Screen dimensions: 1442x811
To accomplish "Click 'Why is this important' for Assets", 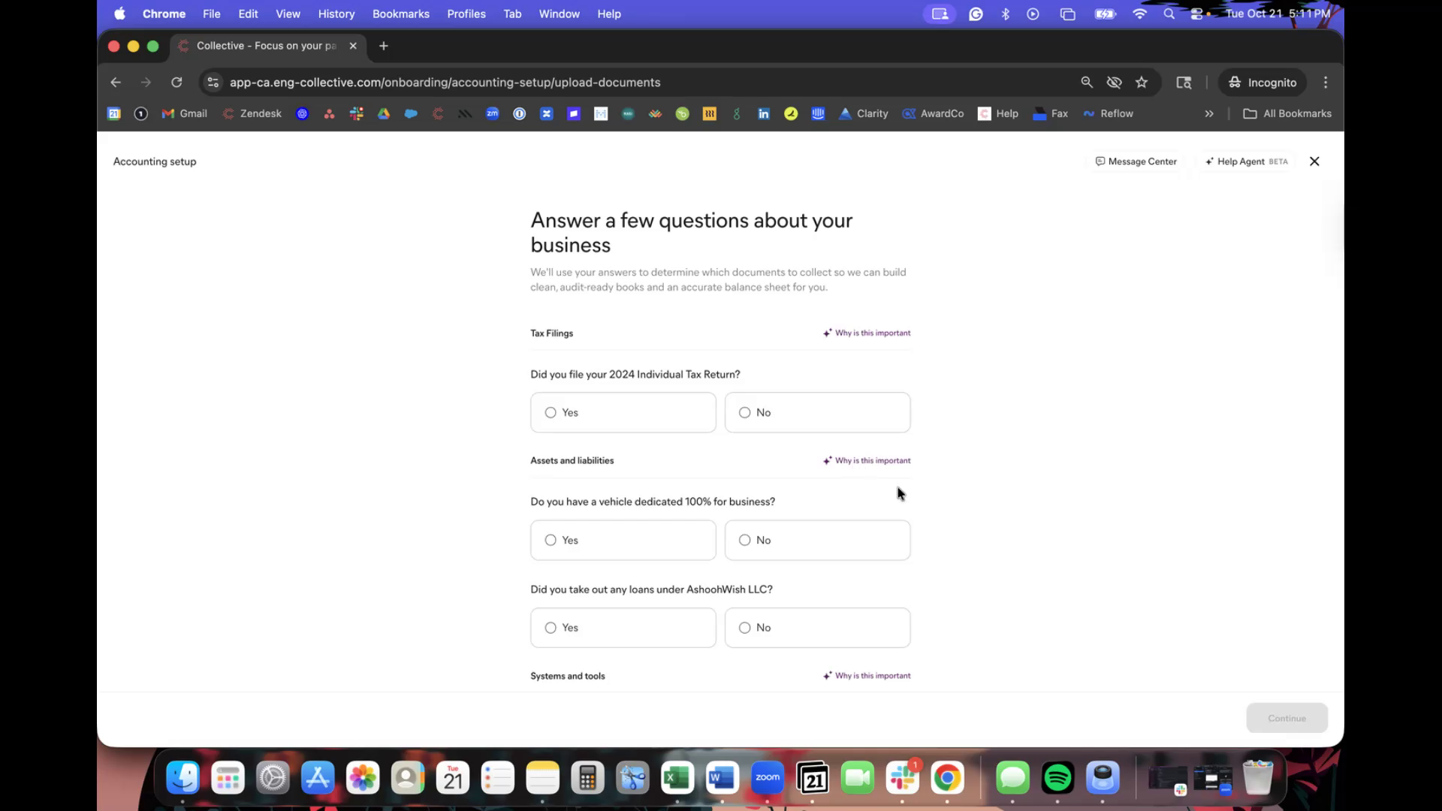I will tap(867, 460).
